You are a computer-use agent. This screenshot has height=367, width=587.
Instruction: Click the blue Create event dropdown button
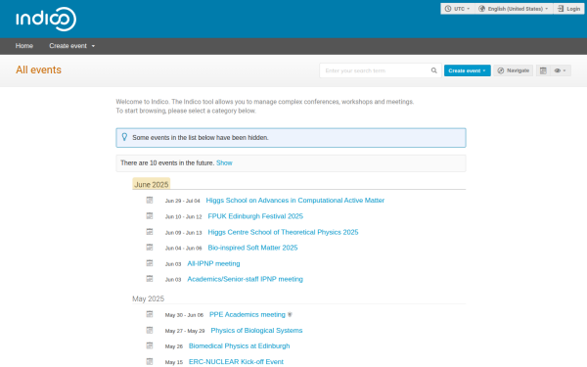(468, 70)
